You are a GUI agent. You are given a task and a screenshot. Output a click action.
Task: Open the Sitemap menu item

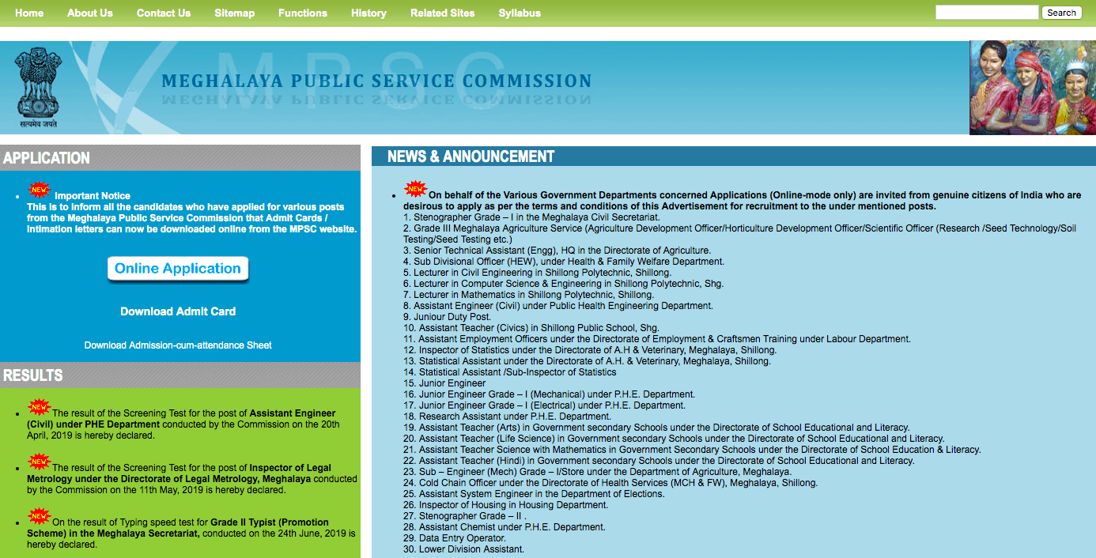(x=234, y=13)
